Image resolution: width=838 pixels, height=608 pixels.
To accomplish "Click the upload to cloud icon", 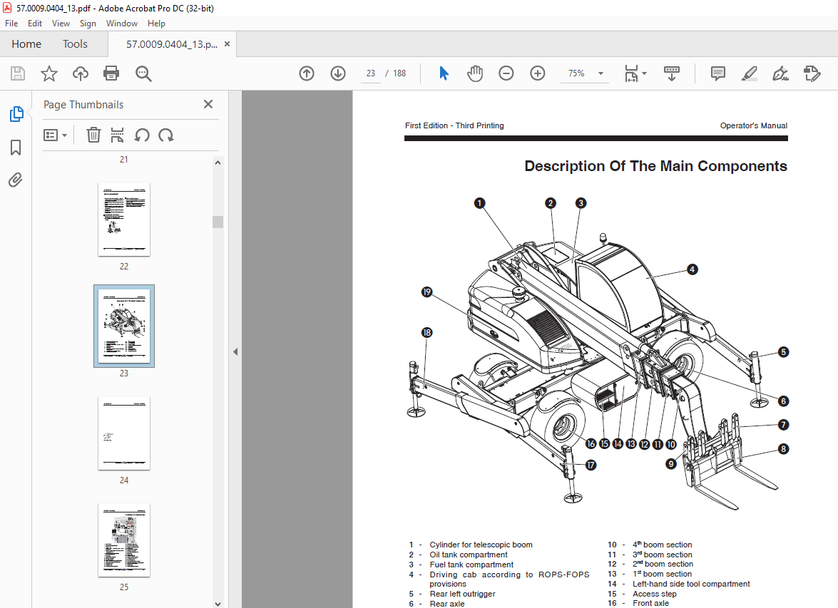I will (x=80, y=73).
